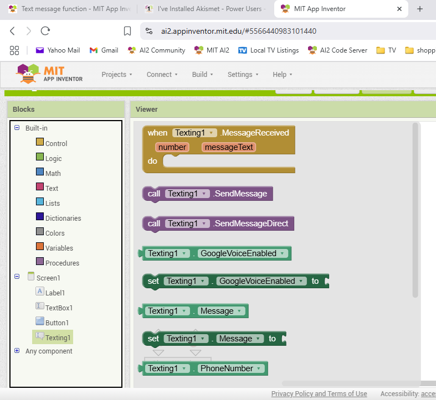This screenshot has height=400, width=436.
Task: Select the Dictionaries blocks category
Action: (x=63, y=219)
